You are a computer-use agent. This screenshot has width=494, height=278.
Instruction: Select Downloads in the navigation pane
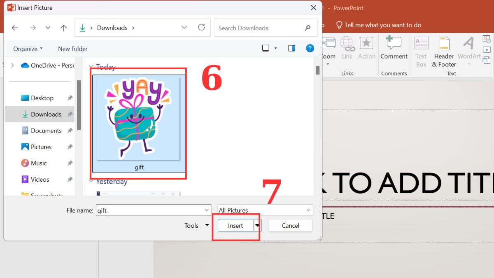(x=40, y=114)
